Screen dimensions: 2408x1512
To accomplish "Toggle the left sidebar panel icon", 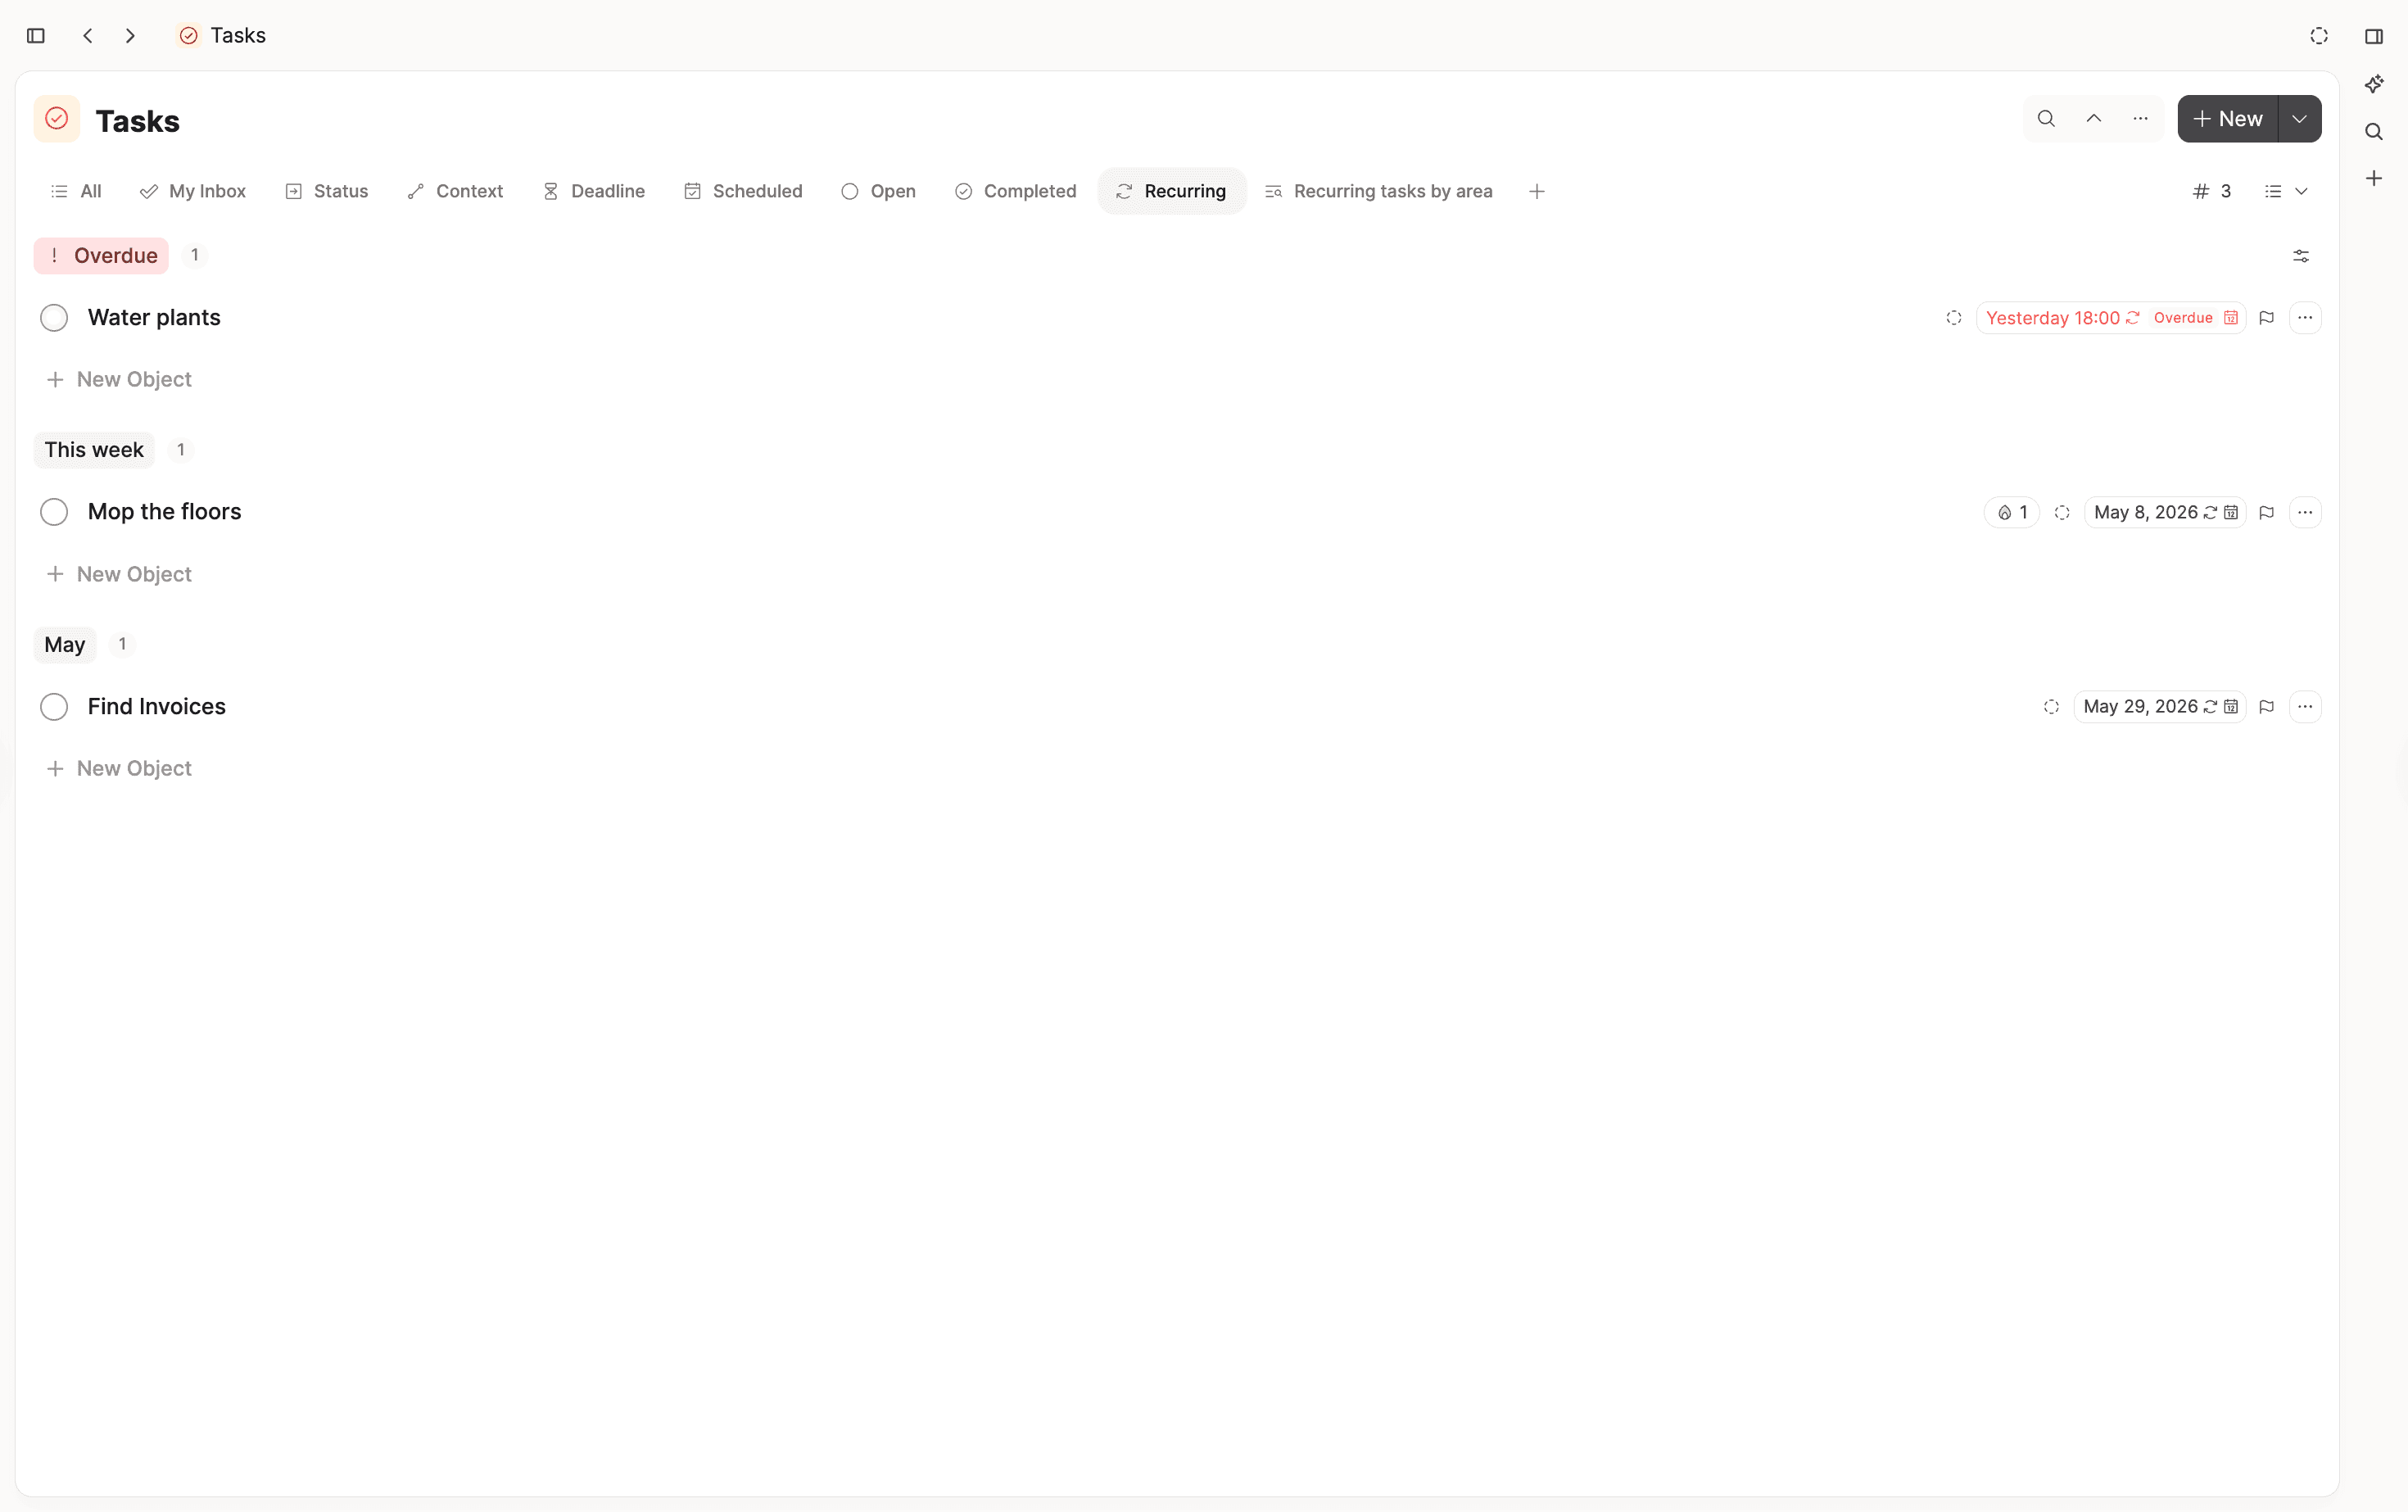I will 36,36.
